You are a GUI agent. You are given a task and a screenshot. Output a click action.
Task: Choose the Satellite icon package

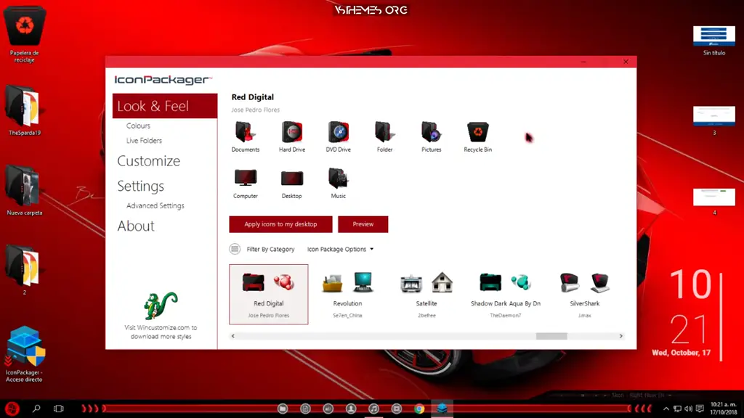coord(426,289)
